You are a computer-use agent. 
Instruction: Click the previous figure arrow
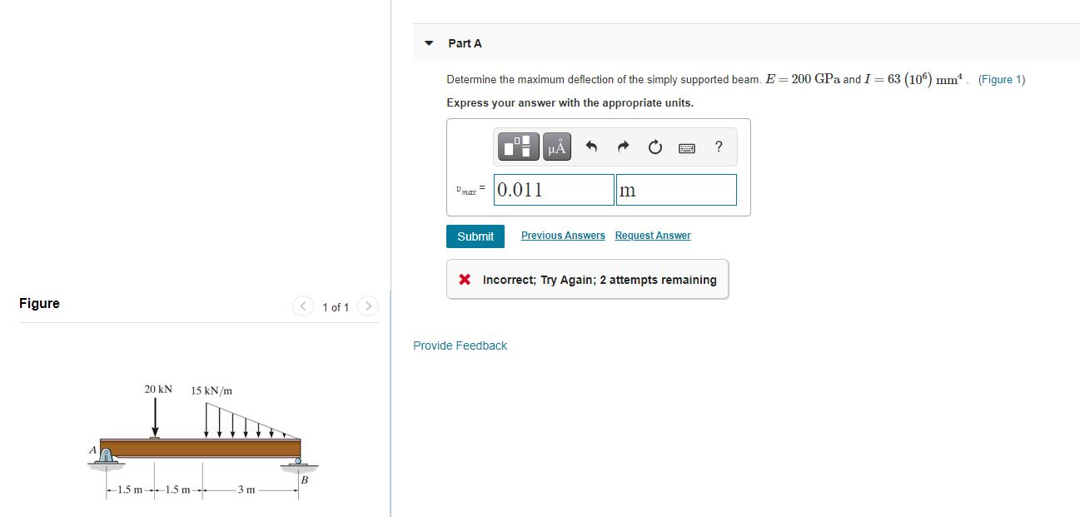(302, 306)
